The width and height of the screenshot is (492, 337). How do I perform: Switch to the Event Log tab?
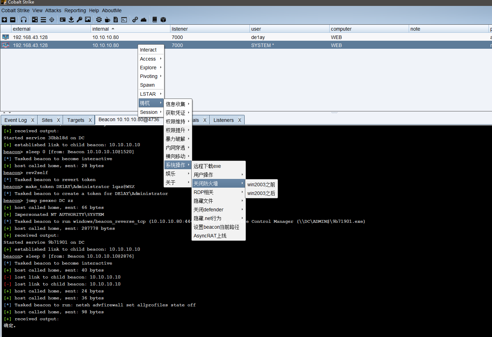pos(16,120)
